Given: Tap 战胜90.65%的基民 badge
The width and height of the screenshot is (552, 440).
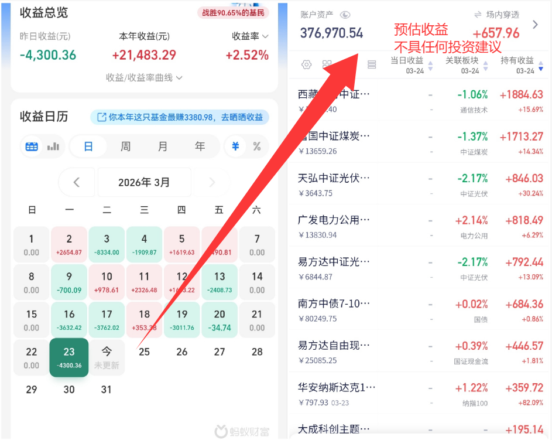Looking at the screenshot, I should tap(233, 13).
